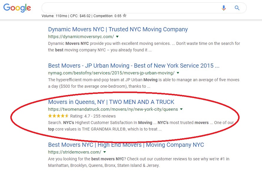262x176 pixels.
Task: Click the nymag.com bestofny green URL
Action: (111, 73)
